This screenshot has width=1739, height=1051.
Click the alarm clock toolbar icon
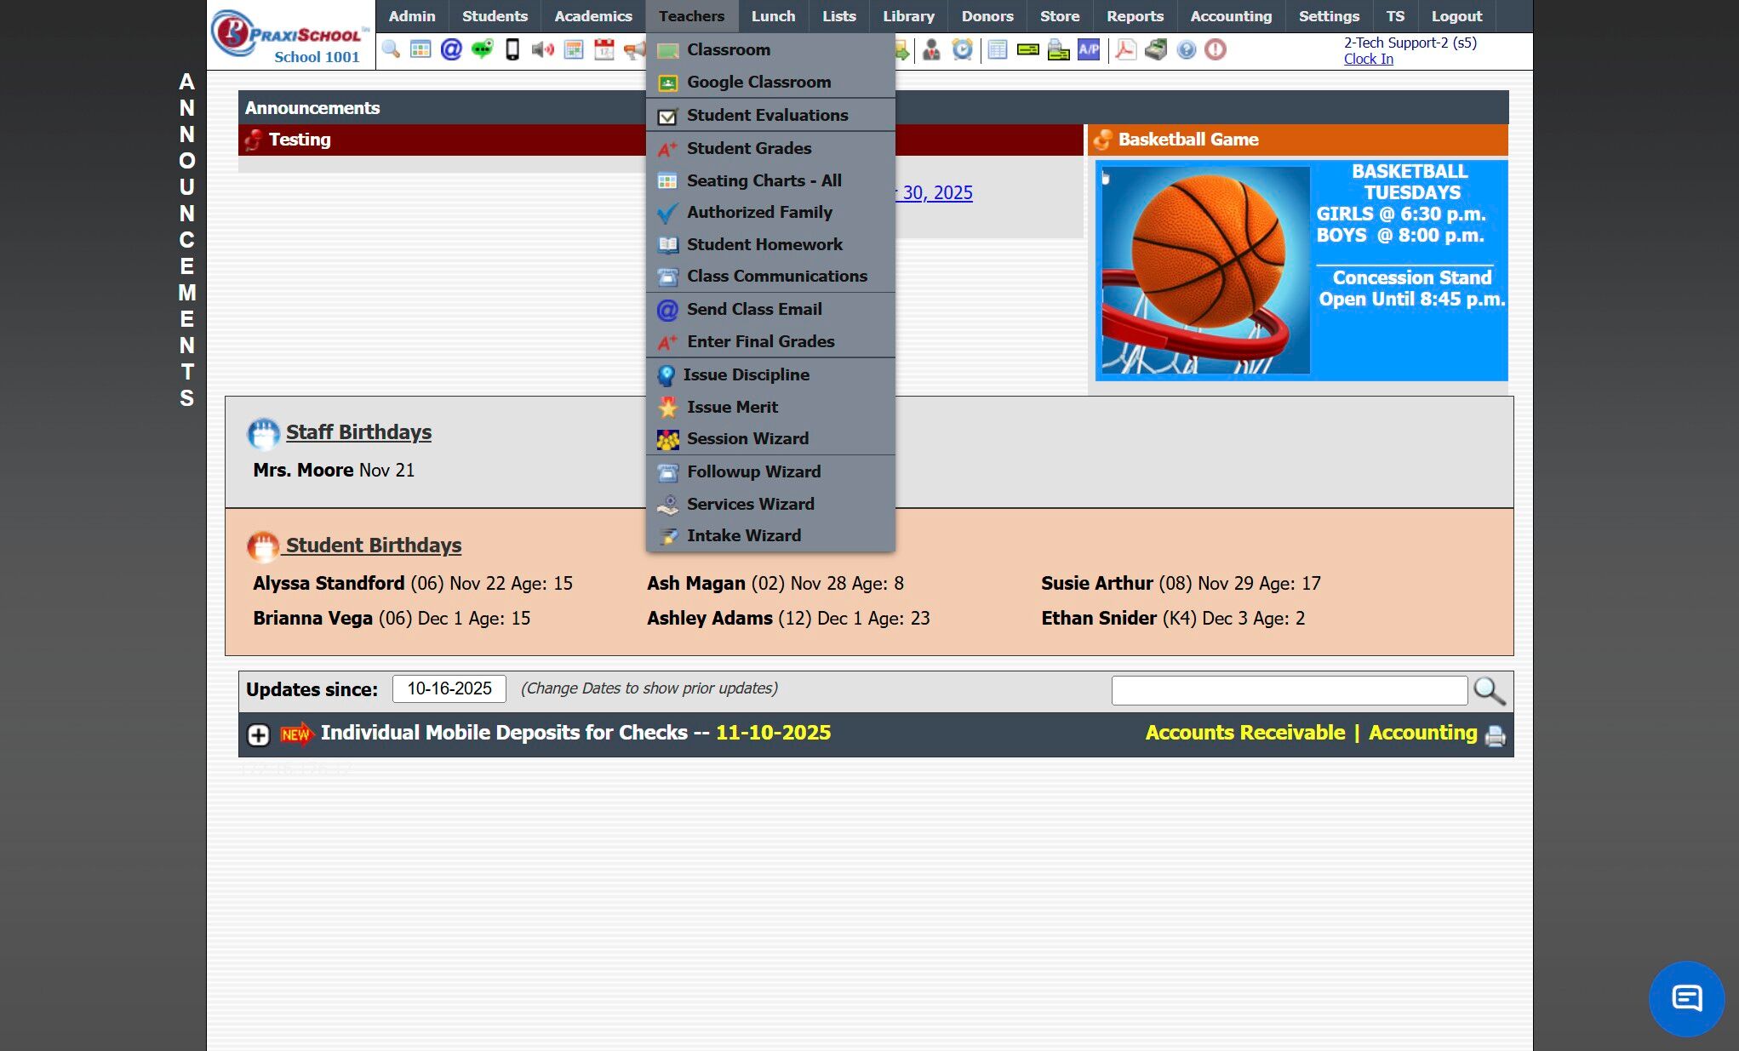point(962,49)
